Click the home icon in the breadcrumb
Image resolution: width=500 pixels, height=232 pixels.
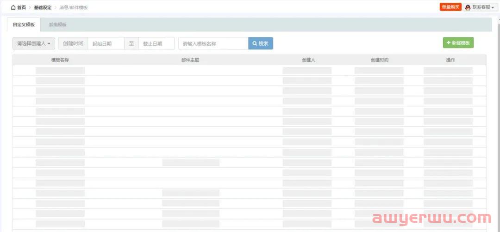13,7
